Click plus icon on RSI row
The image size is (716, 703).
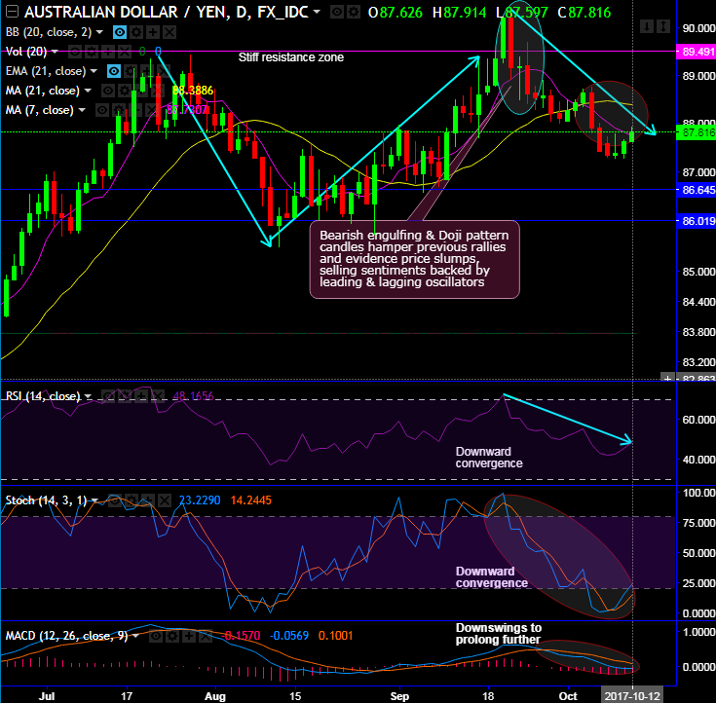click(x=140, y=396)
